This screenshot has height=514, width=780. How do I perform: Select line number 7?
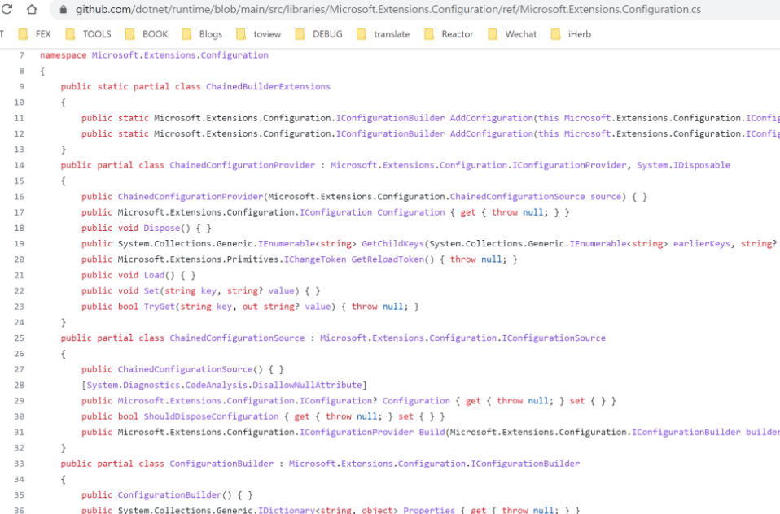(x=21, y=55)
